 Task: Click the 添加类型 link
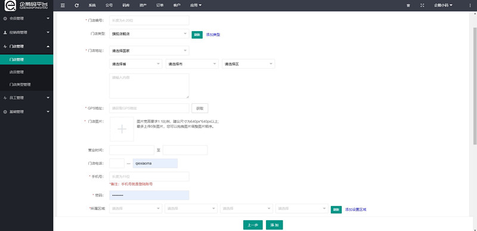[x=213, y=35]
